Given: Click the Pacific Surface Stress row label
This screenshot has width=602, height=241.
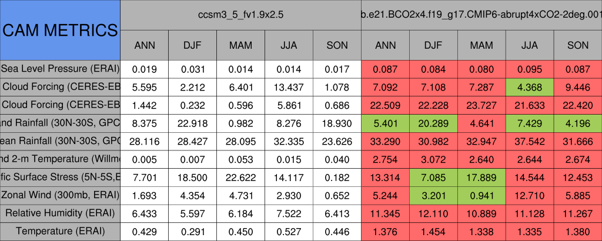Looking at the screenshot, I should tap(60, 177).
